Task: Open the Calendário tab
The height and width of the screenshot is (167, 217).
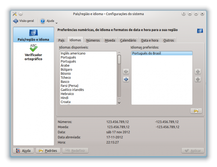Action: (128, 40)
